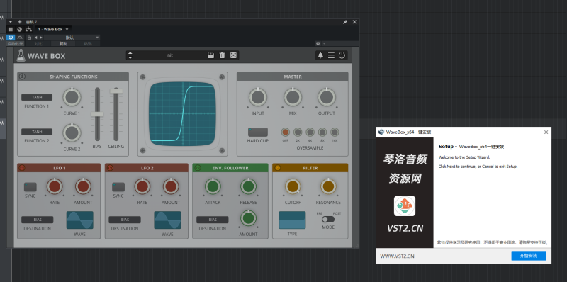Click the routing tree icon in host toolbar
This screenshot has height=282, width=567.
pos(28,29)
